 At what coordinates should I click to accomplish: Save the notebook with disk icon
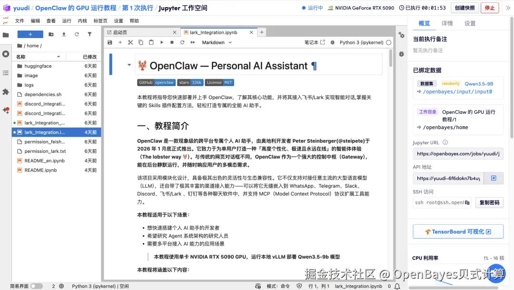(110, 42)
